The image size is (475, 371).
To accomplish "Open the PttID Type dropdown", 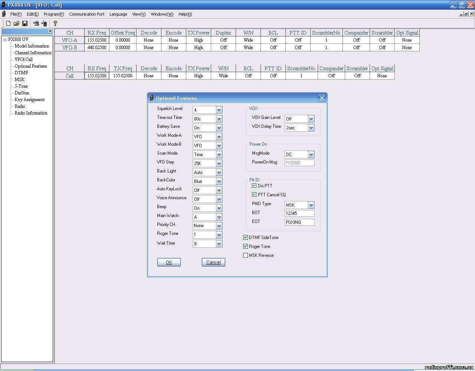I will click(x=311, y=205).
